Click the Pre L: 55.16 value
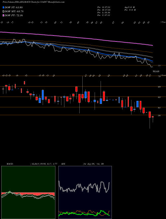166x219 pixels. [104, 13]
